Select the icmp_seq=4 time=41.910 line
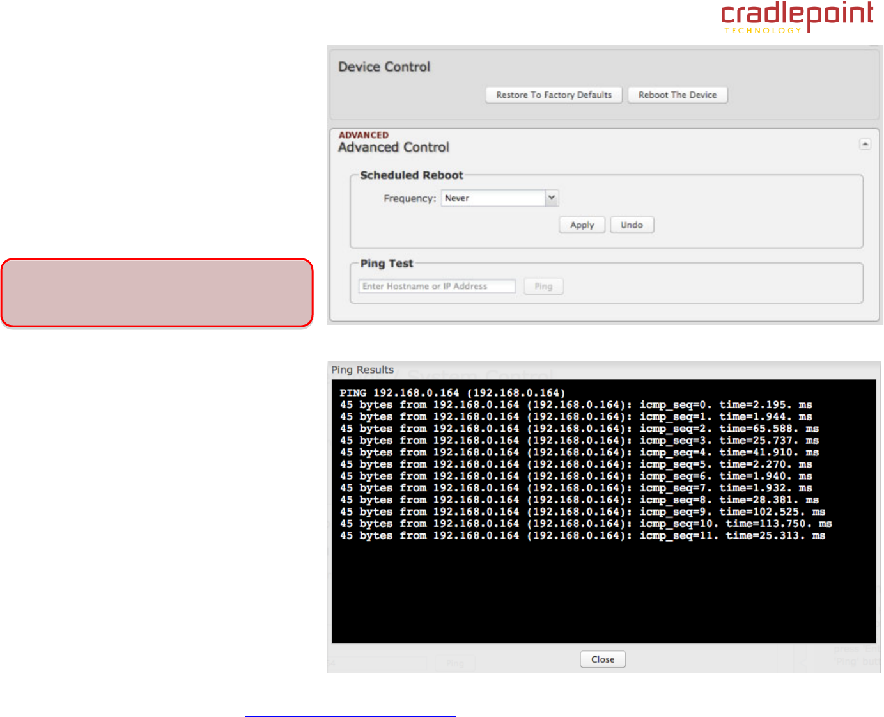 [579, 452]
